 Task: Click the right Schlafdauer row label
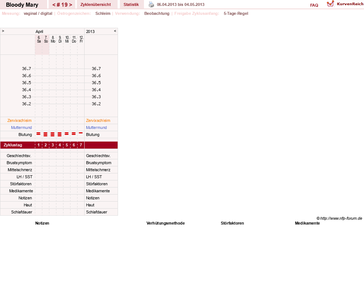point(96,212)
